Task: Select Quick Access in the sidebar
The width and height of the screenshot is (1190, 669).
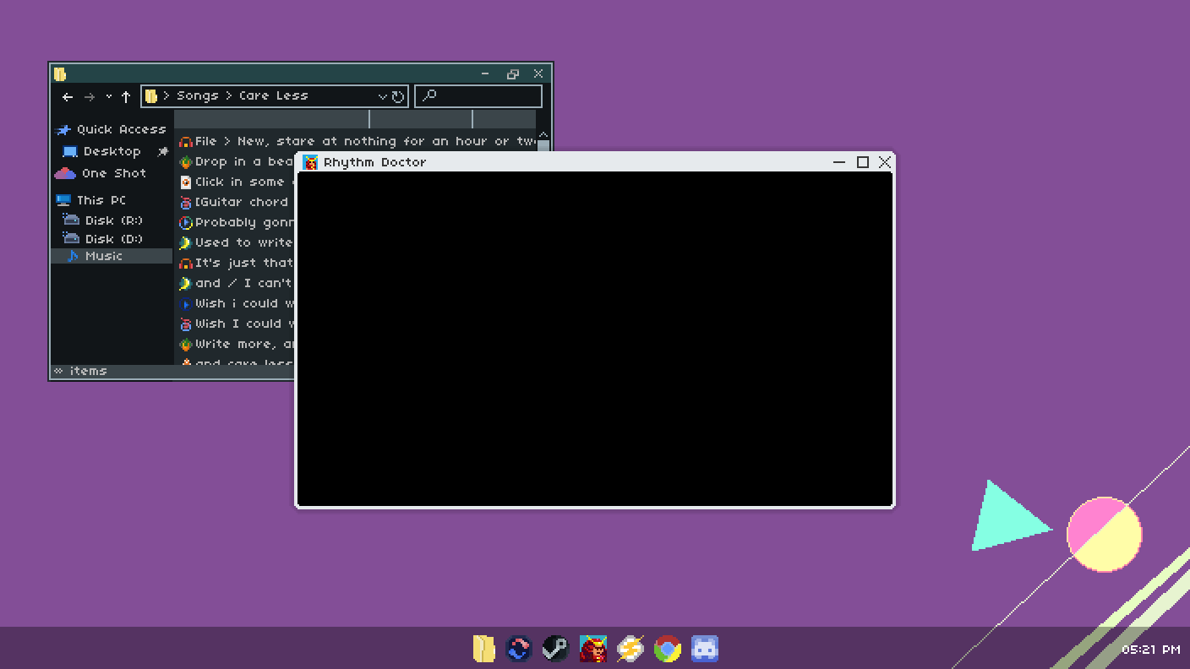Action: pyautogui.click(x=120, y=129)
